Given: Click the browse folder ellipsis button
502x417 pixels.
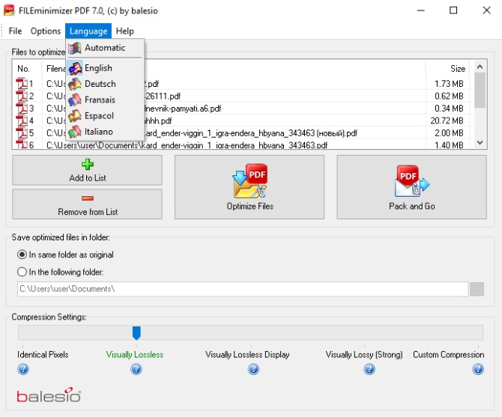Looking at the screenshot, I should 477,289.
